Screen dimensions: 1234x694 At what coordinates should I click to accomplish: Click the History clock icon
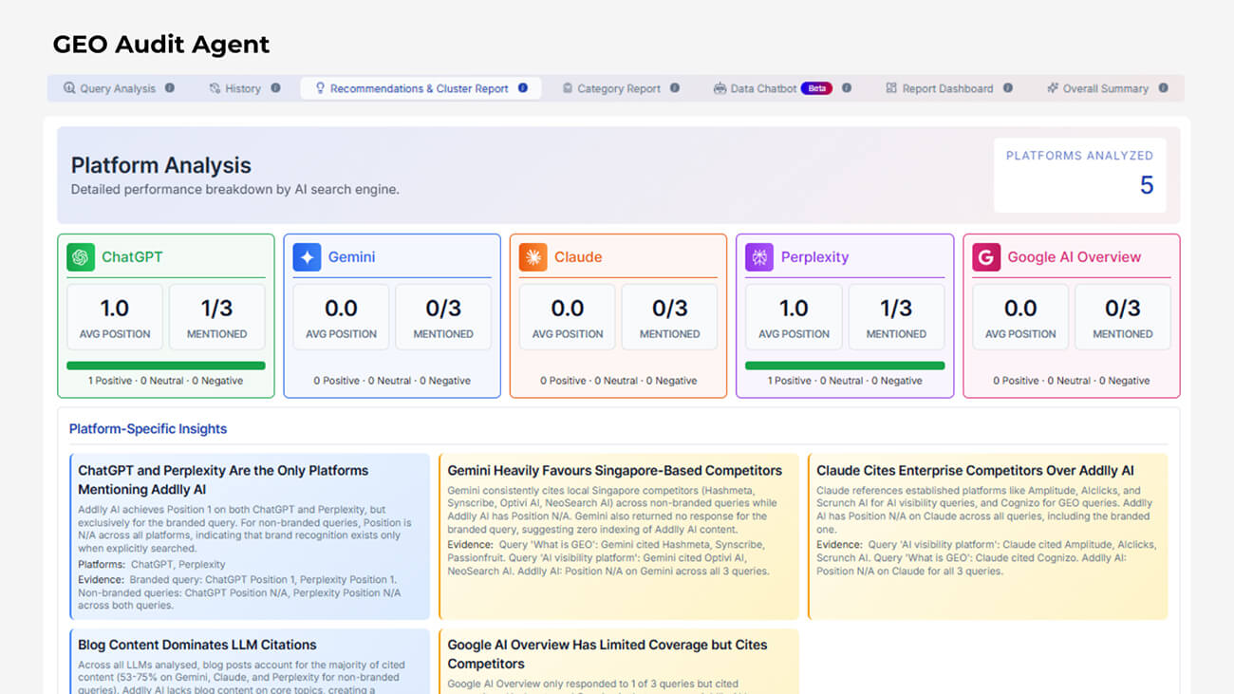pyautogui.click(x=215, y=88)
